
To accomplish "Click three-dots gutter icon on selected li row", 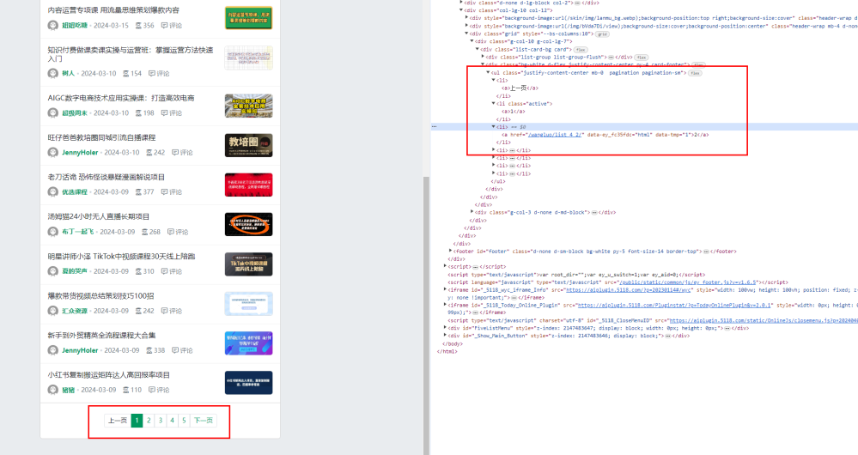I will 434,126.
